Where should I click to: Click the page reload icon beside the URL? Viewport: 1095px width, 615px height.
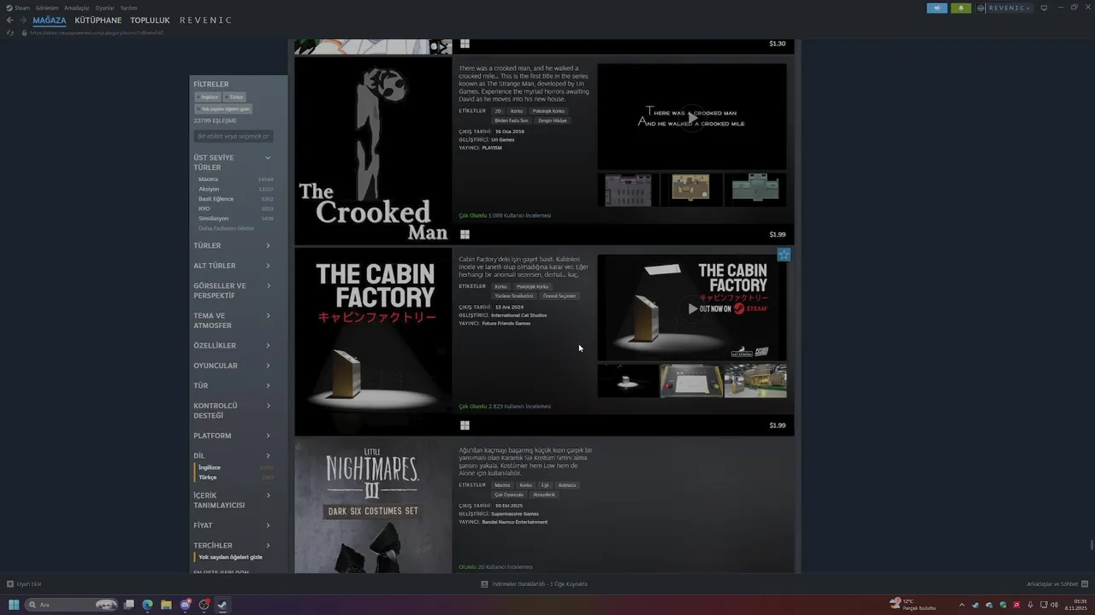coord(10,32)
